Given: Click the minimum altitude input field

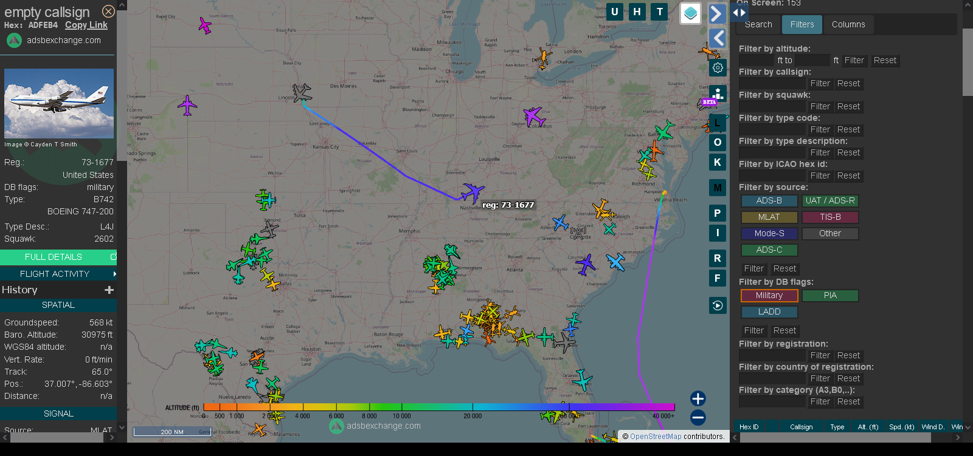Looking at the screenshot, I should click(757, 60).
